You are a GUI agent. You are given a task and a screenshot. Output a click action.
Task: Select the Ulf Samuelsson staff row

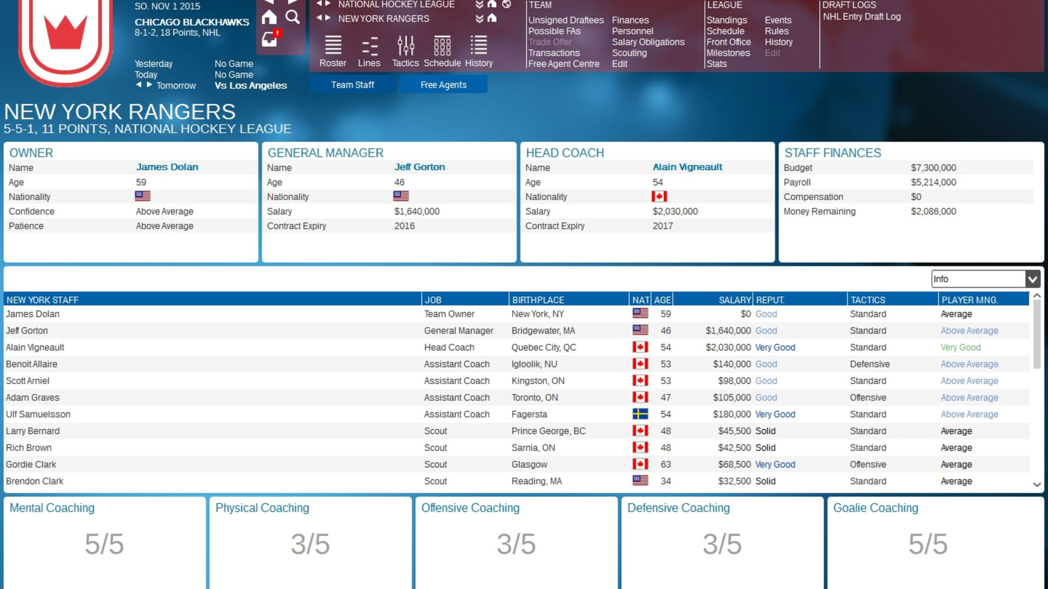click(516, 414)
